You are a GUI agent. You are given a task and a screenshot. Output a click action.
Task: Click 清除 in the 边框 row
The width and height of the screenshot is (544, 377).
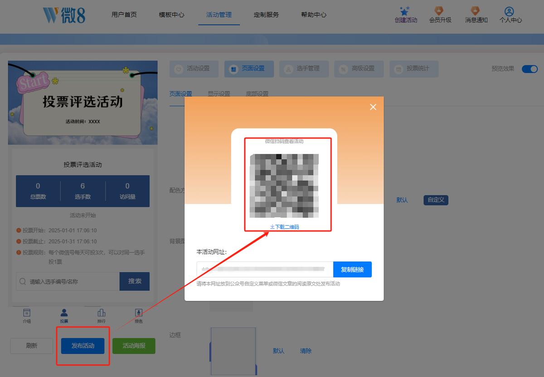306,351
